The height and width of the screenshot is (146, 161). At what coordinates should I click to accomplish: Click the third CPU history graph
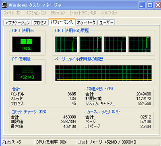coord(115,45)
